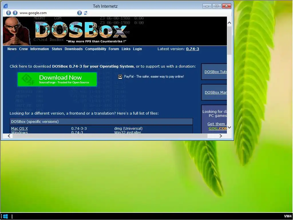Click the DOSBox logo banner
Viewport: 293px width, 220px height.
(x=81, y=30)
